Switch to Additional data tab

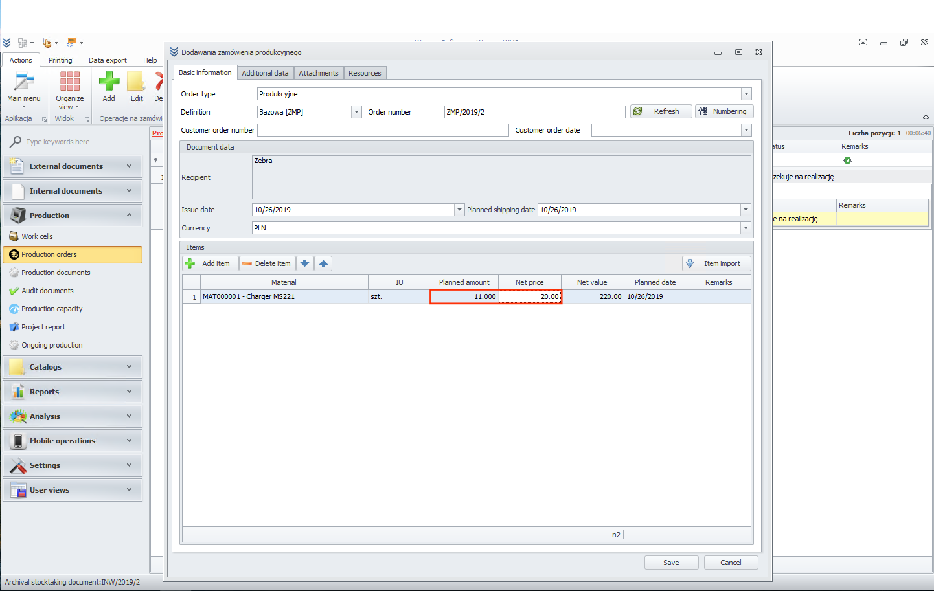click(265, 73)
